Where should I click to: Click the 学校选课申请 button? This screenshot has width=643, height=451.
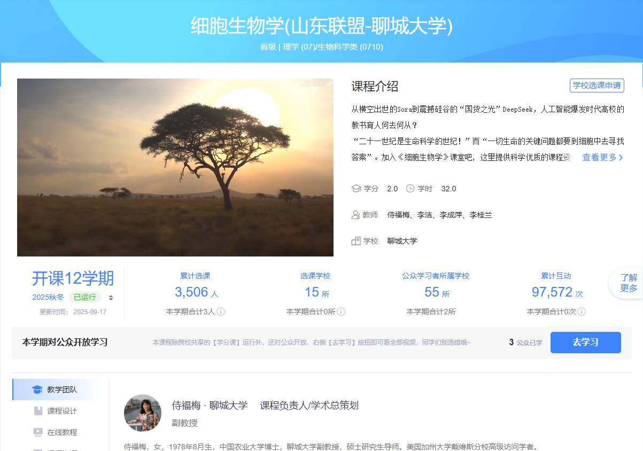click(596, 85)
